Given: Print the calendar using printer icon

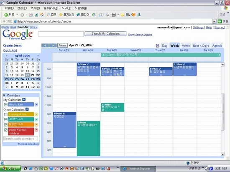Looking at the screenshot, I should tap(158, 46).
